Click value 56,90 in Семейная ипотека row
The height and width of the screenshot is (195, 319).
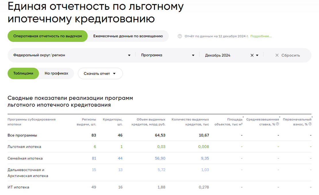(160, 158)
